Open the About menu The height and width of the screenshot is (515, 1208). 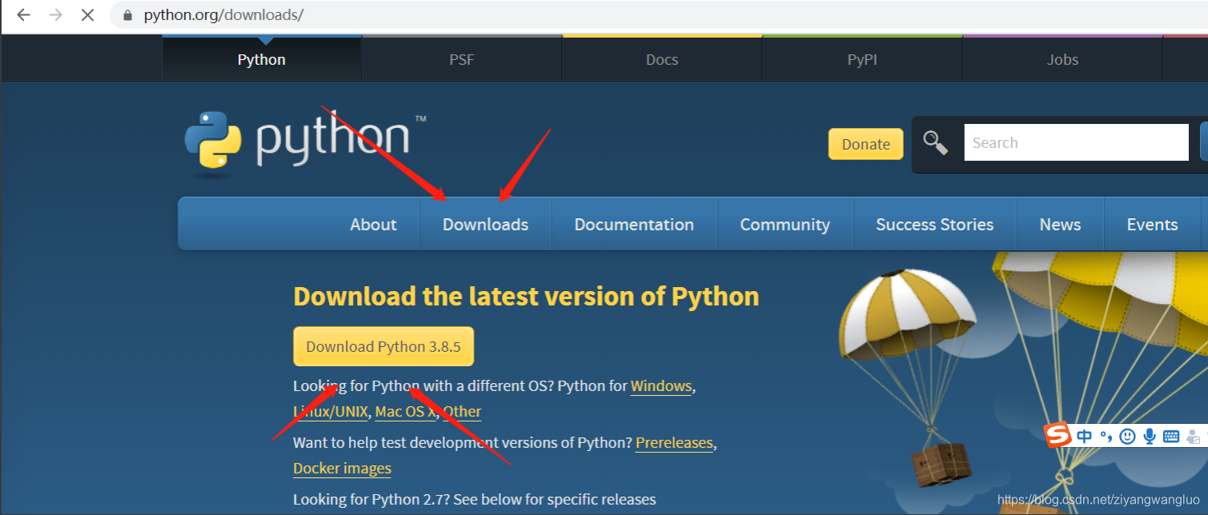click(x=373, y=224)
